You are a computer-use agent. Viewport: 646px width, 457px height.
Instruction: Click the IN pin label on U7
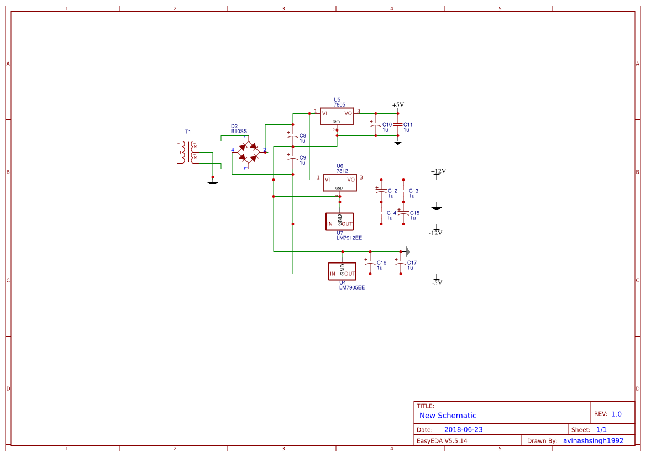pos(329,224)
